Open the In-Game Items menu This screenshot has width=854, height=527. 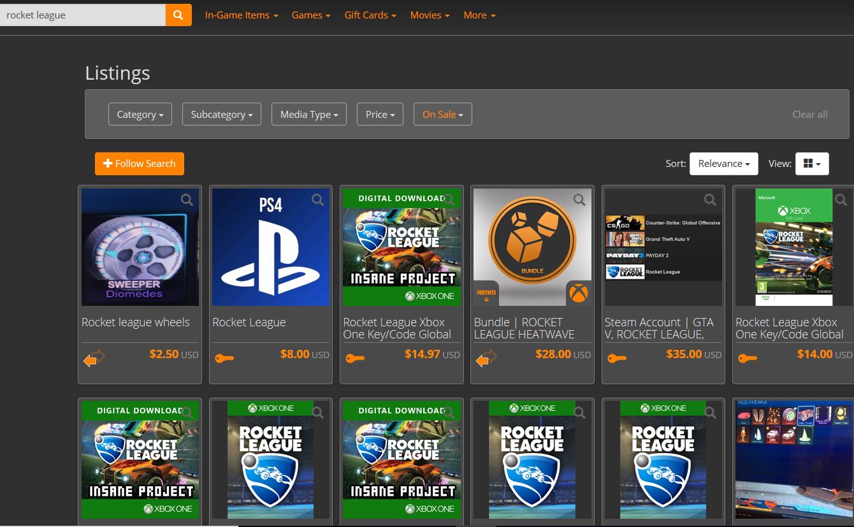[x=242, y=15]
